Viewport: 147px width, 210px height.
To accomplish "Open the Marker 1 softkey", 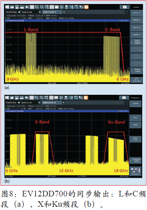I will (137, 13).
